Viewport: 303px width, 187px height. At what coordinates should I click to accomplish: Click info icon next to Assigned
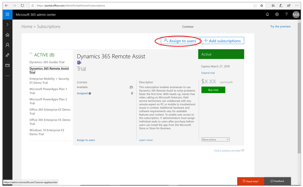click(90, 94)
